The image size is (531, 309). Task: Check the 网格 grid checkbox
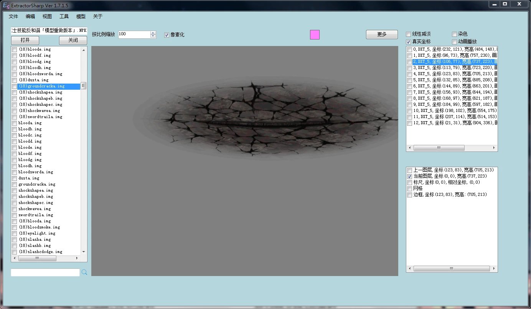(410, 189)
